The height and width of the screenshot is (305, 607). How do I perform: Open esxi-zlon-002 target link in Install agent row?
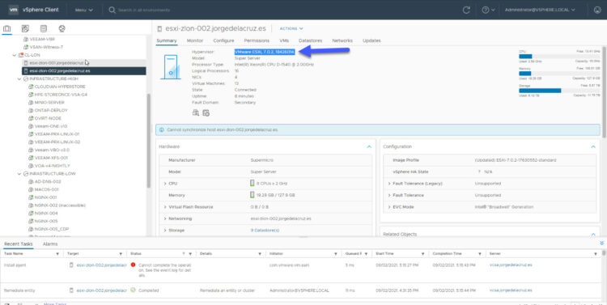[101, 265]
